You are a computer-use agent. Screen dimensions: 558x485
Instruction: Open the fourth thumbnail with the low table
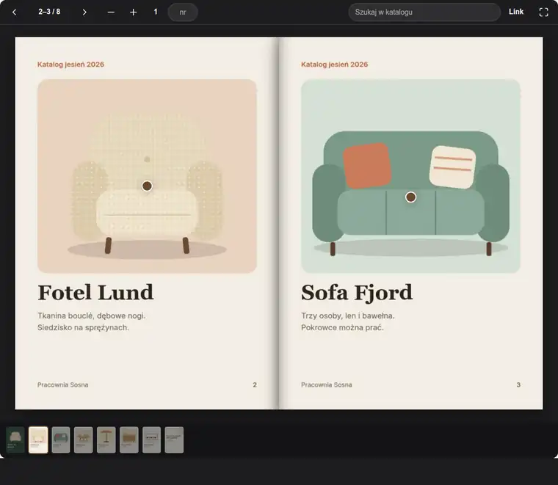[83, 440]
